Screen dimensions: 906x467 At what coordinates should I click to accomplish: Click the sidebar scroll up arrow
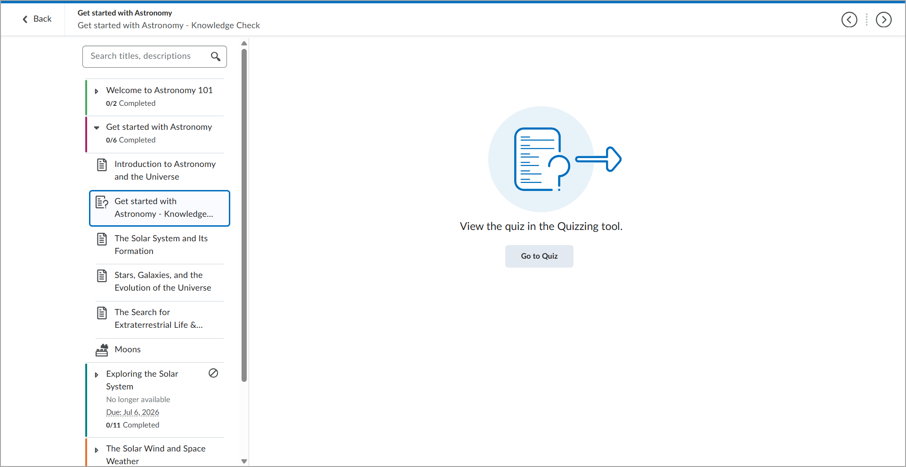pyautogui.click(x=244, y=43)
